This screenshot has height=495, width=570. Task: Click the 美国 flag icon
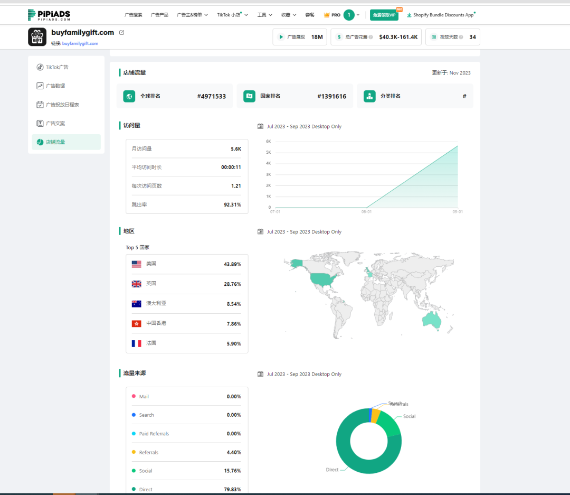pyautogui.click(x=136, y=264)
